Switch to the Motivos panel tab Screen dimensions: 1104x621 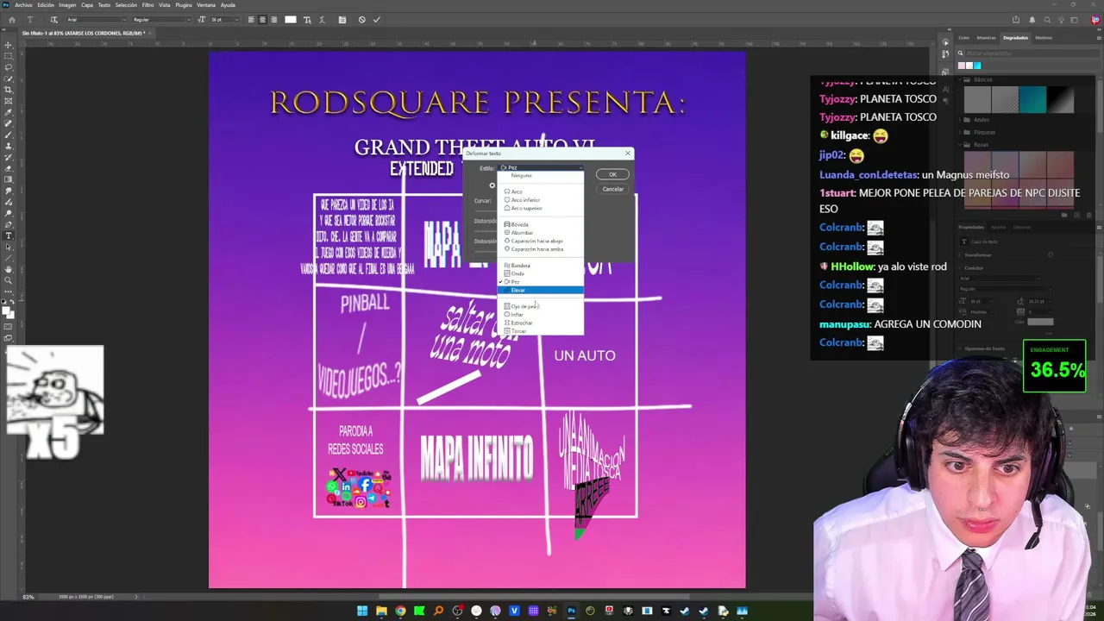pyautogui.click(x=1044, y=38)
